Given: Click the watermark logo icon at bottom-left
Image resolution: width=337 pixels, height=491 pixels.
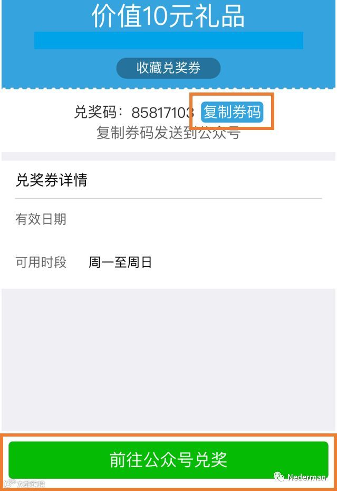Looking at the screenshot, I should coord(9,484).
